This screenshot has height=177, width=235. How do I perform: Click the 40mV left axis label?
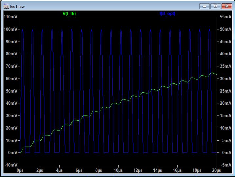point(11,103)
